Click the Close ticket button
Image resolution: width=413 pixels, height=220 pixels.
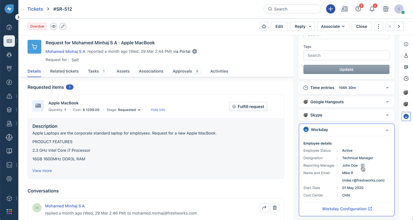coord(361,26)
